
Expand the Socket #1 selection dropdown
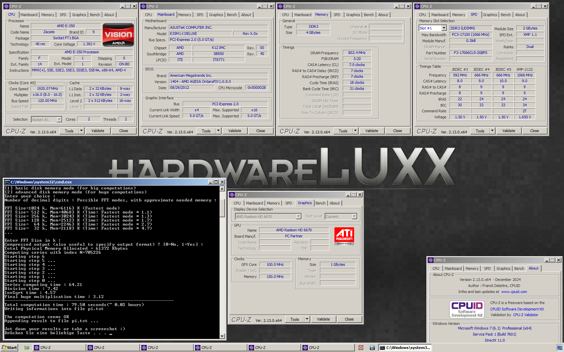point(59,119)
